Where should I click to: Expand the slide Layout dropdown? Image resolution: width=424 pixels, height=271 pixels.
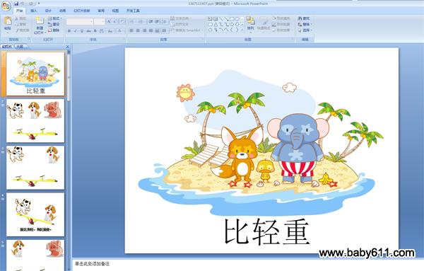coord(55,18)
